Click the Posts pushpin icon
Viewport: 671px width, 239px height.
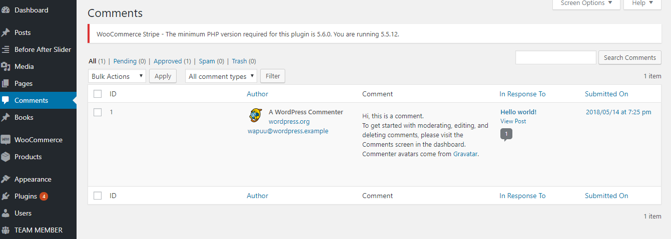[6, 32]
